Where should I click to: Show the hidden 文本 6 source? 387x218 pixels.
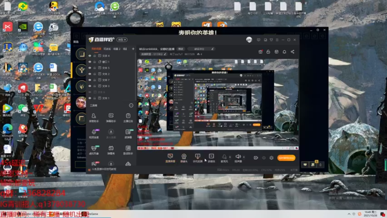point(90,92)
